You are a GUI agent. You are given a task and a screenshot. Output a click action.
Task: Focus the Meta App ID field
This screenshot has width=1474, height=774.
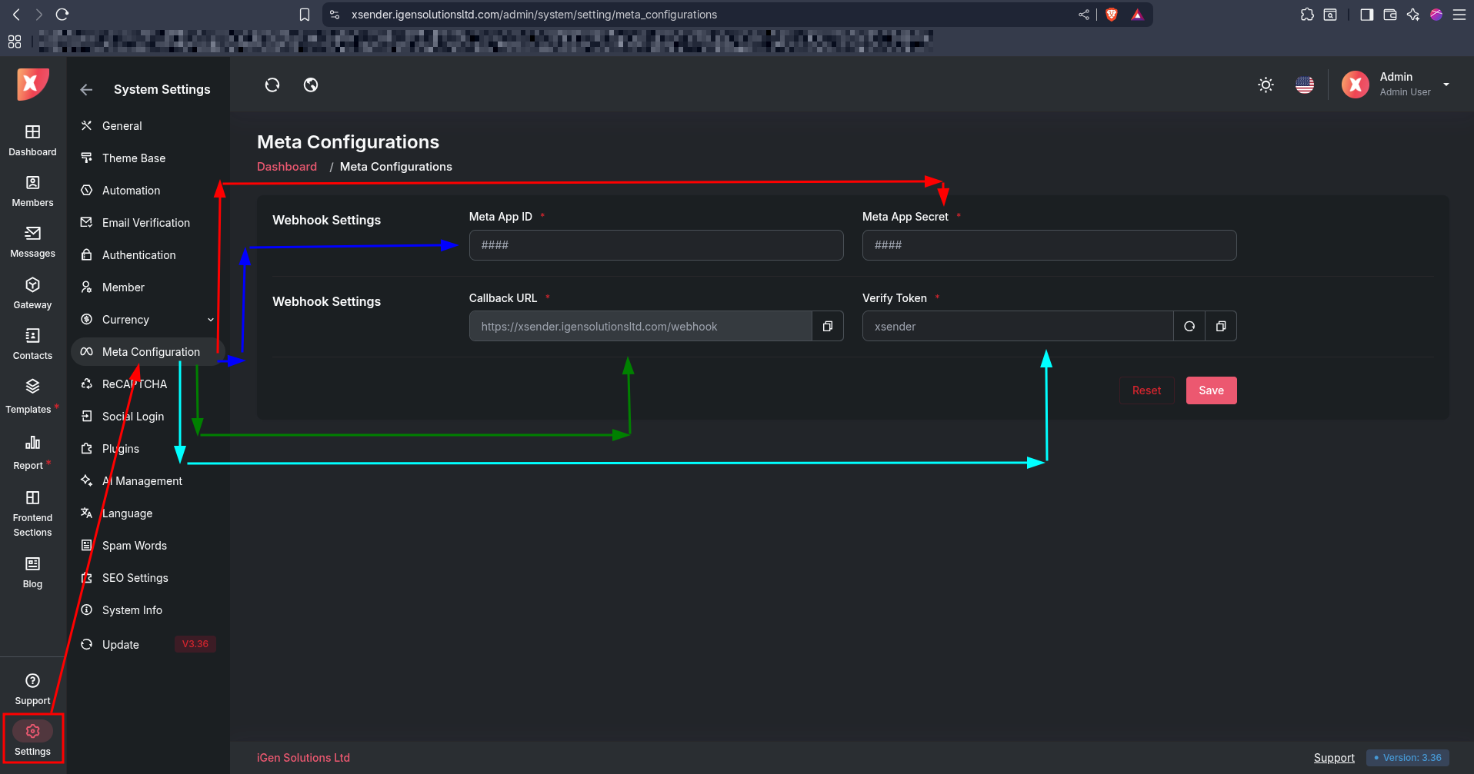[x=655, y=245]
